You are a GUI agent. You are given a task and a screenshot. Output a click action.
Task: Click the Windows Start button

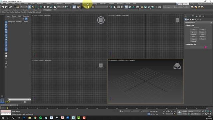coord(2,118)
